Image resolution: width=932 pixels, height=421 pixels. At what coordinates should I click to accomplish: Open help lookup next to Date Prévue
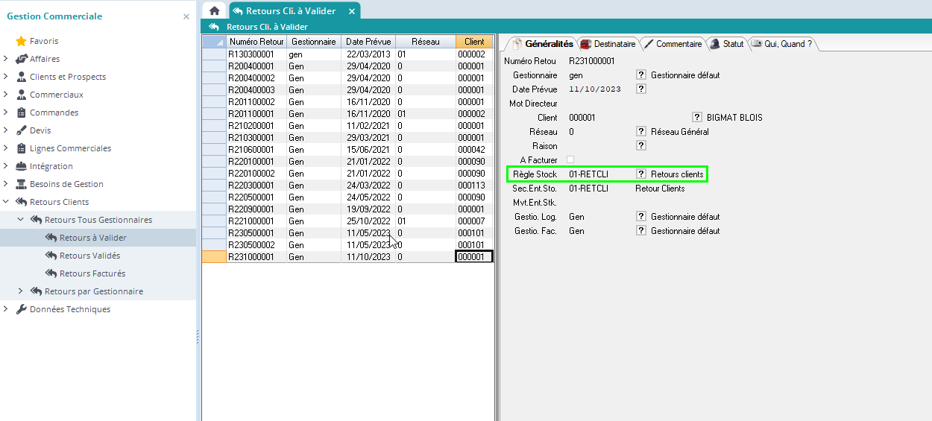point(640,89)
